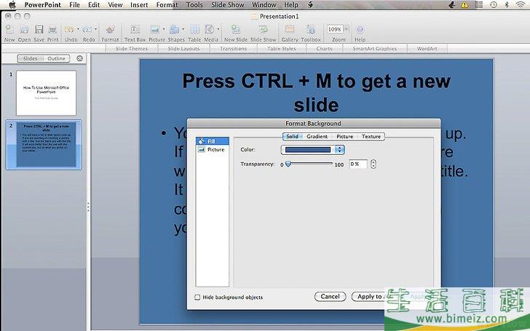Screen dimensions: 530x331
Task: Click the New presentation toolbar icon
Action: click(x=9, y=30)
